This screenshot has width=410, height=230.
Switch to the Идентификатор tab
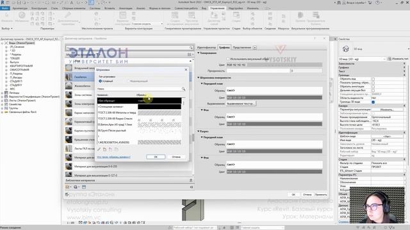coord(206,47)
